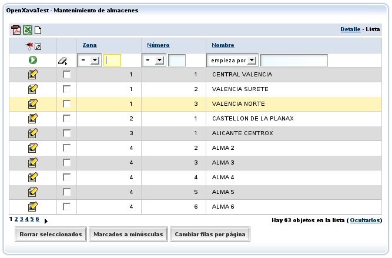The width and height of the screenshot is (392, 258).
Task: Click the red pin icon in header
Action: click(x=29, y=46)
